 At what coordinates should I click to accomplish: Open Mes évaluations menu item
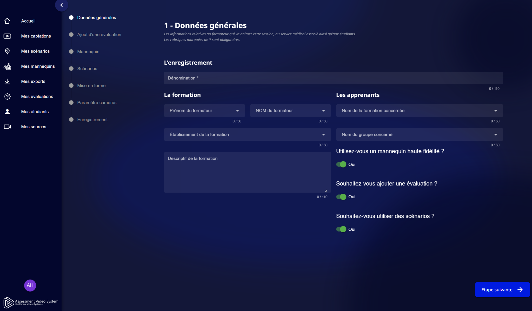(x=37, y=97)
